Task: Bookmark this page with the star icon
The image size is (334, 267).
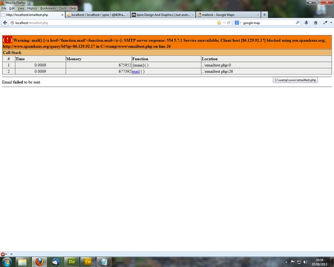Action: pos(219,23)
